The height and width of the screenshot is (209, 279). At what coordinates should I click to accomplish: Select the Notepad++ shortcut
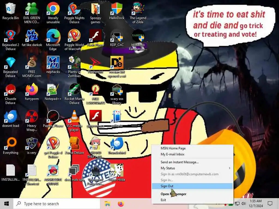coord(53,92)
